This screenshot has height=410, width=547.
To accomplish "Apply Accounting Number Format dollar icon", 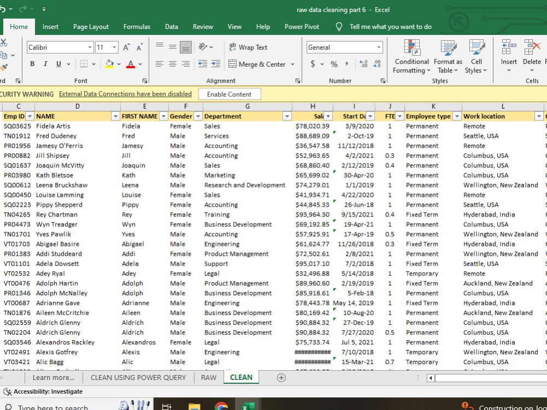I will tap(313, 64).
